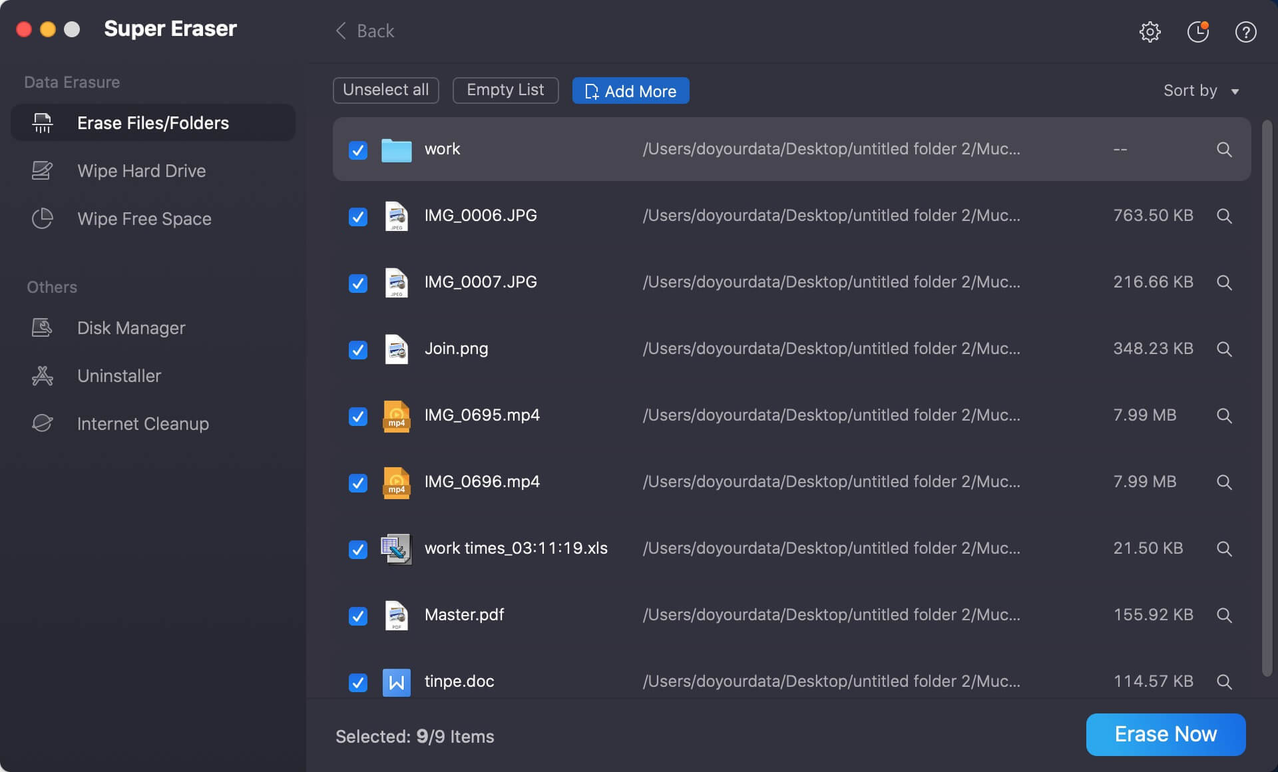Click Back navigation chevron
The width and height of the screenshot is (1278, 772).
click(339, 30)
